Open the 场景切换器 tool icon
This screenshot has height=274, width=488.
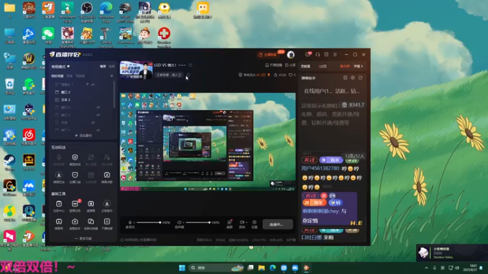pyautogui.click(x=91, y=222)
